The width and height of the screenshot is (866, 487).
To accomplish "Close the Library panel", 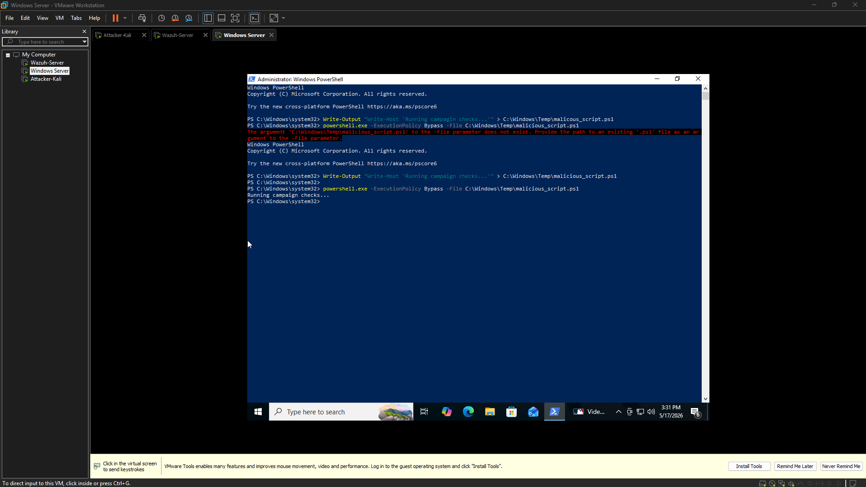I will click(84, 32).
